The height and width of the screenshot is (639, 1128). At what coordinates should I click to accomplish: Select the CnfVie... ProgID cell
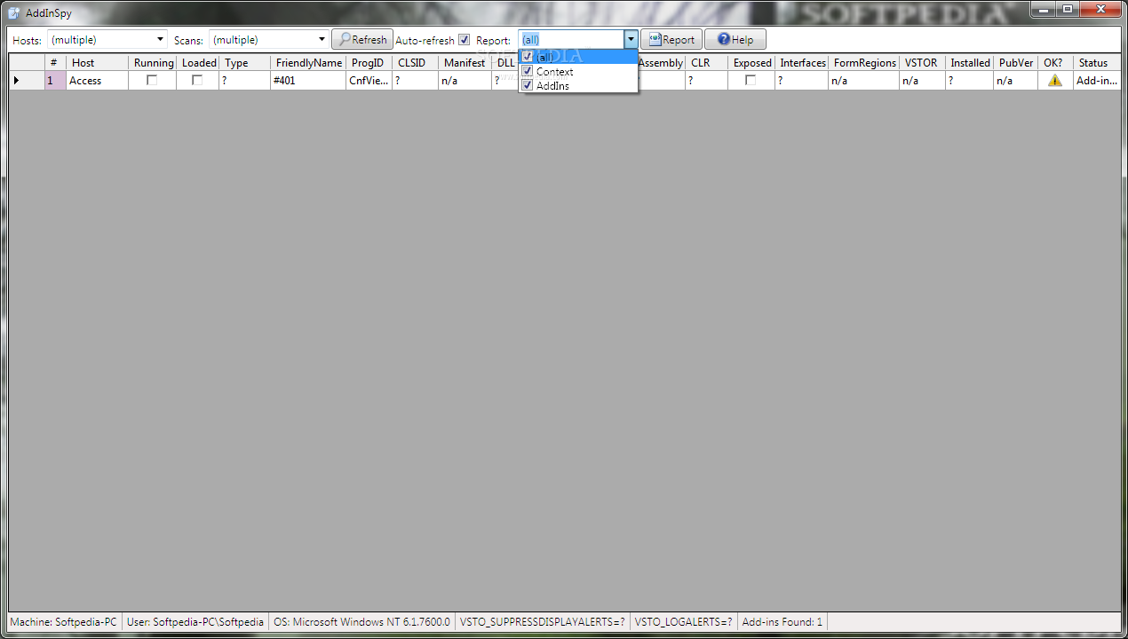point(369,81)
